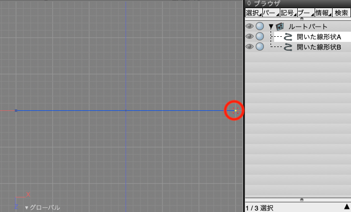The height and width of the screenshot is (212, 351).
Task: Open the 記号 dropdown menu
Action: point(287,13)
